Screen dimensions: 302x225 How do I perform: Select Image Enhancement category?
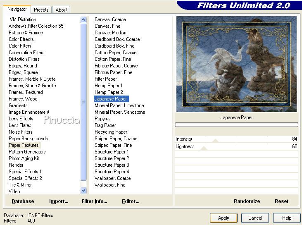(x=29, y=112)
